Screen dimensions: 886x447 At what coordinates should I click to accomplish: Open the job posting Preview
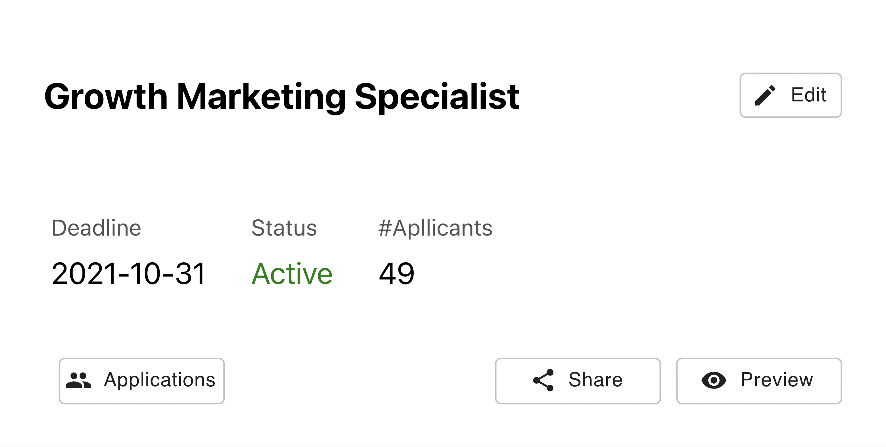759,381
